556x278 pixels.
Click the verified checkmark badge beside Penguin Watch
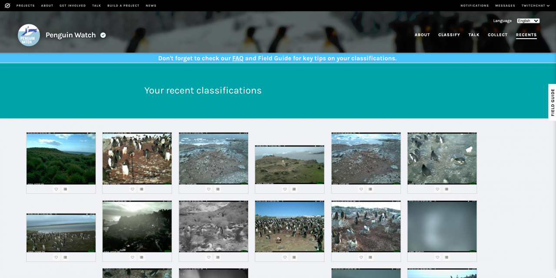[103, 35]
